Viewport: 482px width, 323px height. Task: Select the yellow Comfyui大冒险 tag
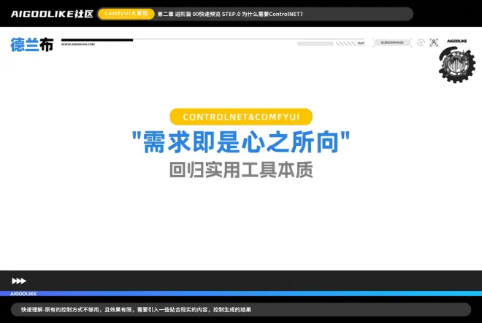click(126, 14)
